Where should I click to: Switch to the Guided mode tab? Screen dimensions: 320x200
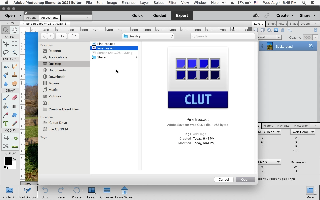point(160,15)
